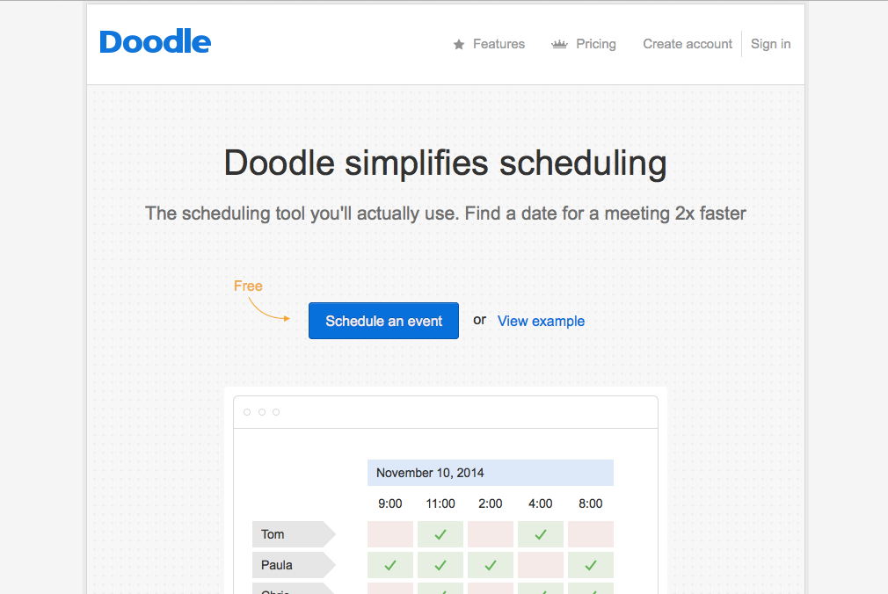Click the Doodle logo
This screenshot has height=594, width=888.
pyautogui.click(x=155, y=42)
